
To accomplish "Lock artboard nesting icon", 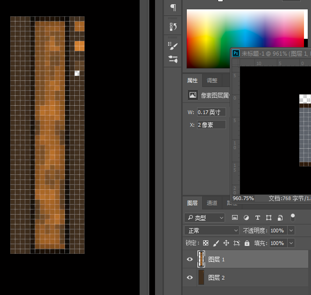I will pyautogui.click(x=237, y=243).
